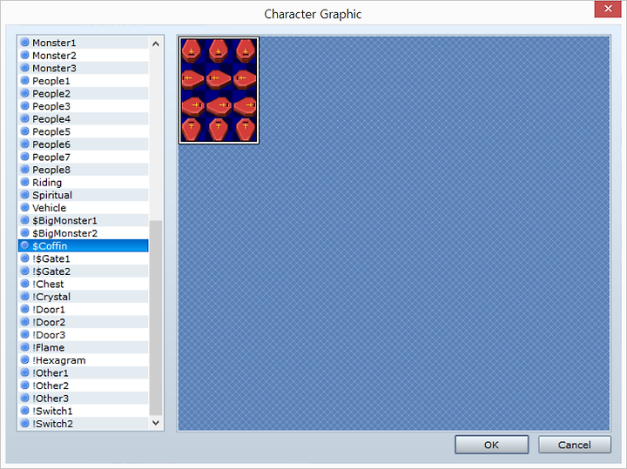This screenshot has width=627, height=469.
Task: Dismiss the dialog with Cancel
Action: [575, 445]
